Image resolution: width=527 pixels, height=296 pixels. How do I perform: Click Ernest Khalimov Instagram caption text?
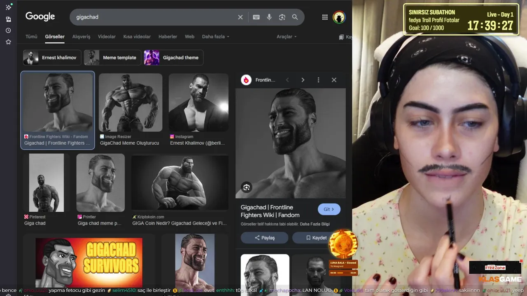198,143
